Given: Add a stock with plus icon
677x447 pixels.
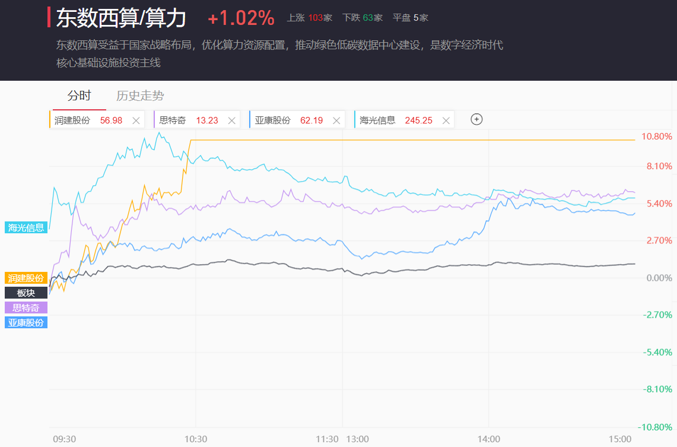Looking at the screenshot, I should 476,119.
